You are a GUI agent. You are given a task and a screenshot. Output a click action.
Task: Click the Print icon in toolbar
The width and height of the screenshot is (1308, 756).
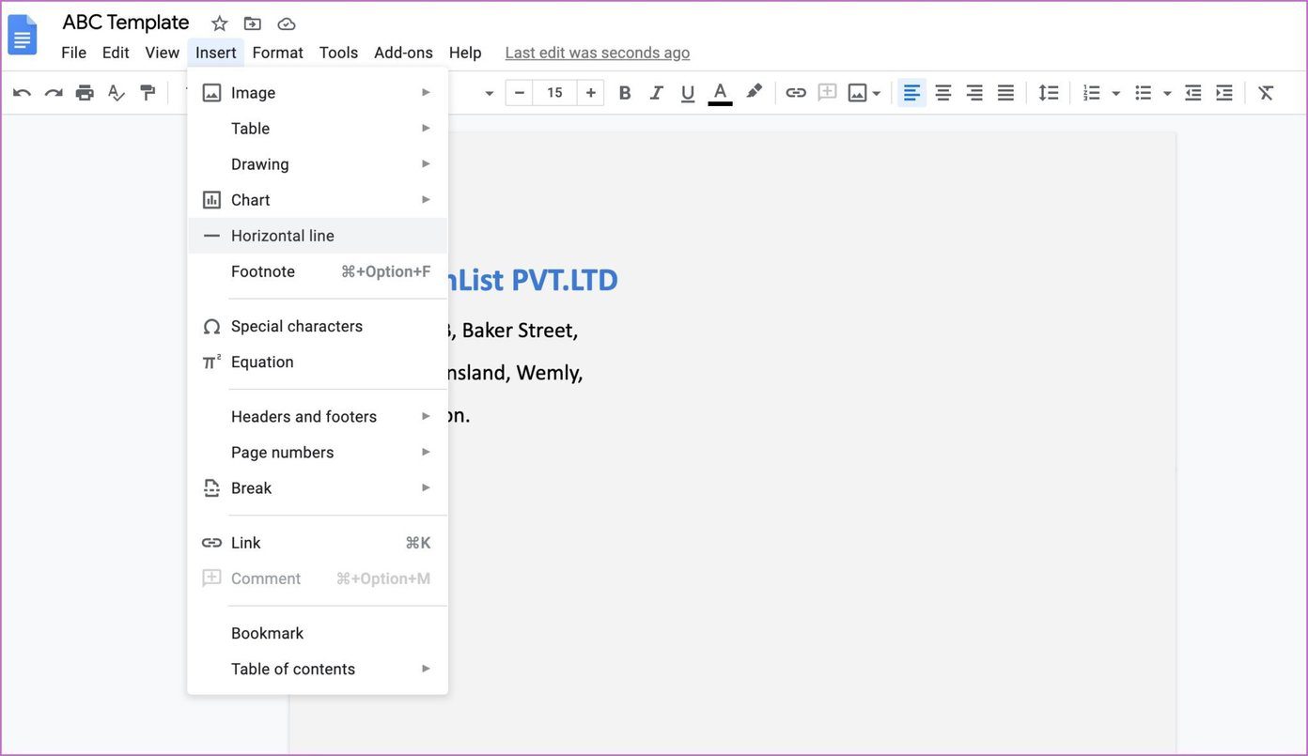point(85,92)
